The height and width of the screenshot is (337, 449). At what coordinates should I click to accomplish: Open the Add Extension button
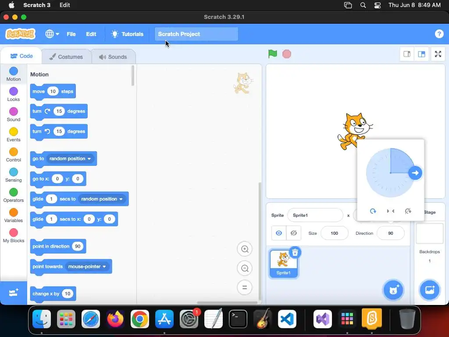coord(14,293)
